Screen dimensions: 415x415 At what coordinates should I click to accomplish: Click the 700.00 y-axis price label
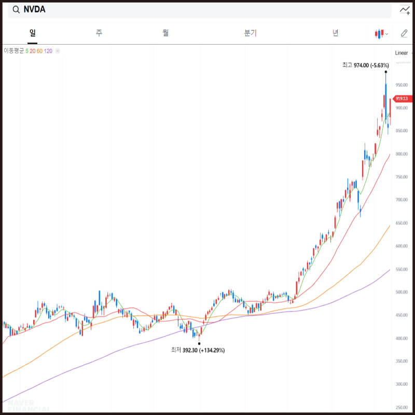[402, 200]
